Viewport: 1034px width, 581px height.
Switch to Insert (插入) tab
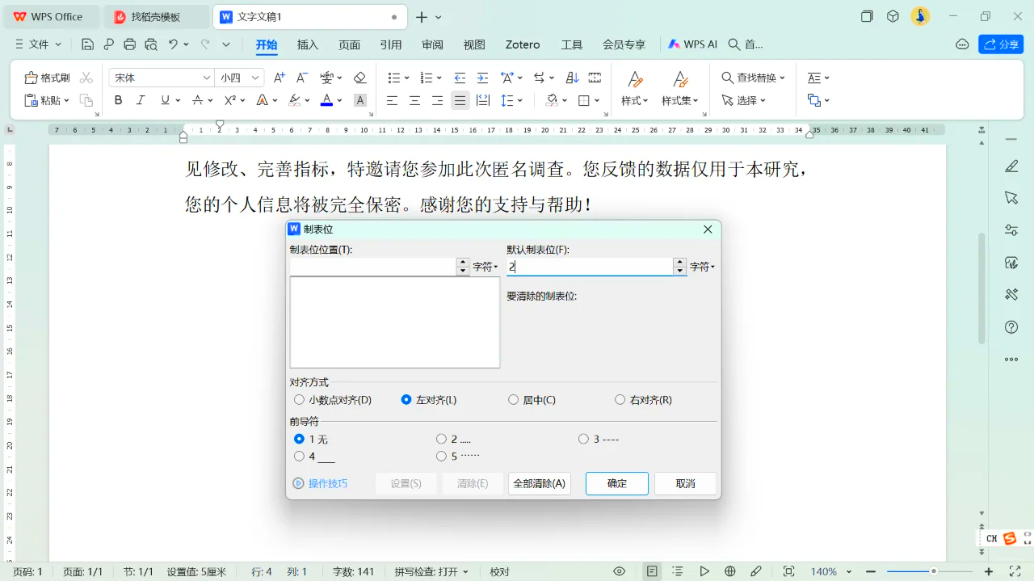point(308,44)
